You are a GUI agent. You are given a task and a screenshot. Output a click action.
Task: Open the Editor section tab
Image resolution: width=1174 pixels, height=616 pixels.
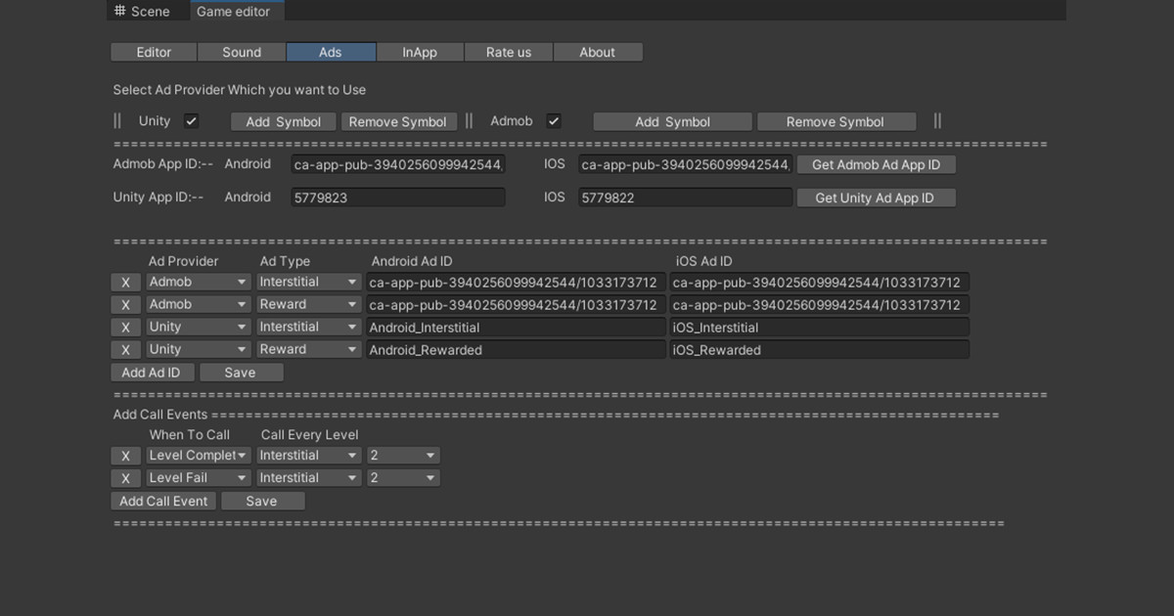[x=154, y=53]
